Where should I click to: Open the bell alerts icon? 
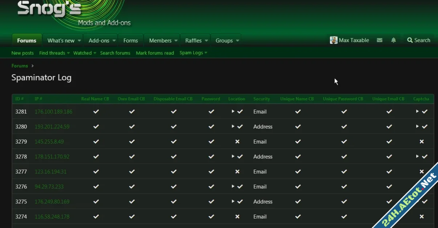click(393, 40)
